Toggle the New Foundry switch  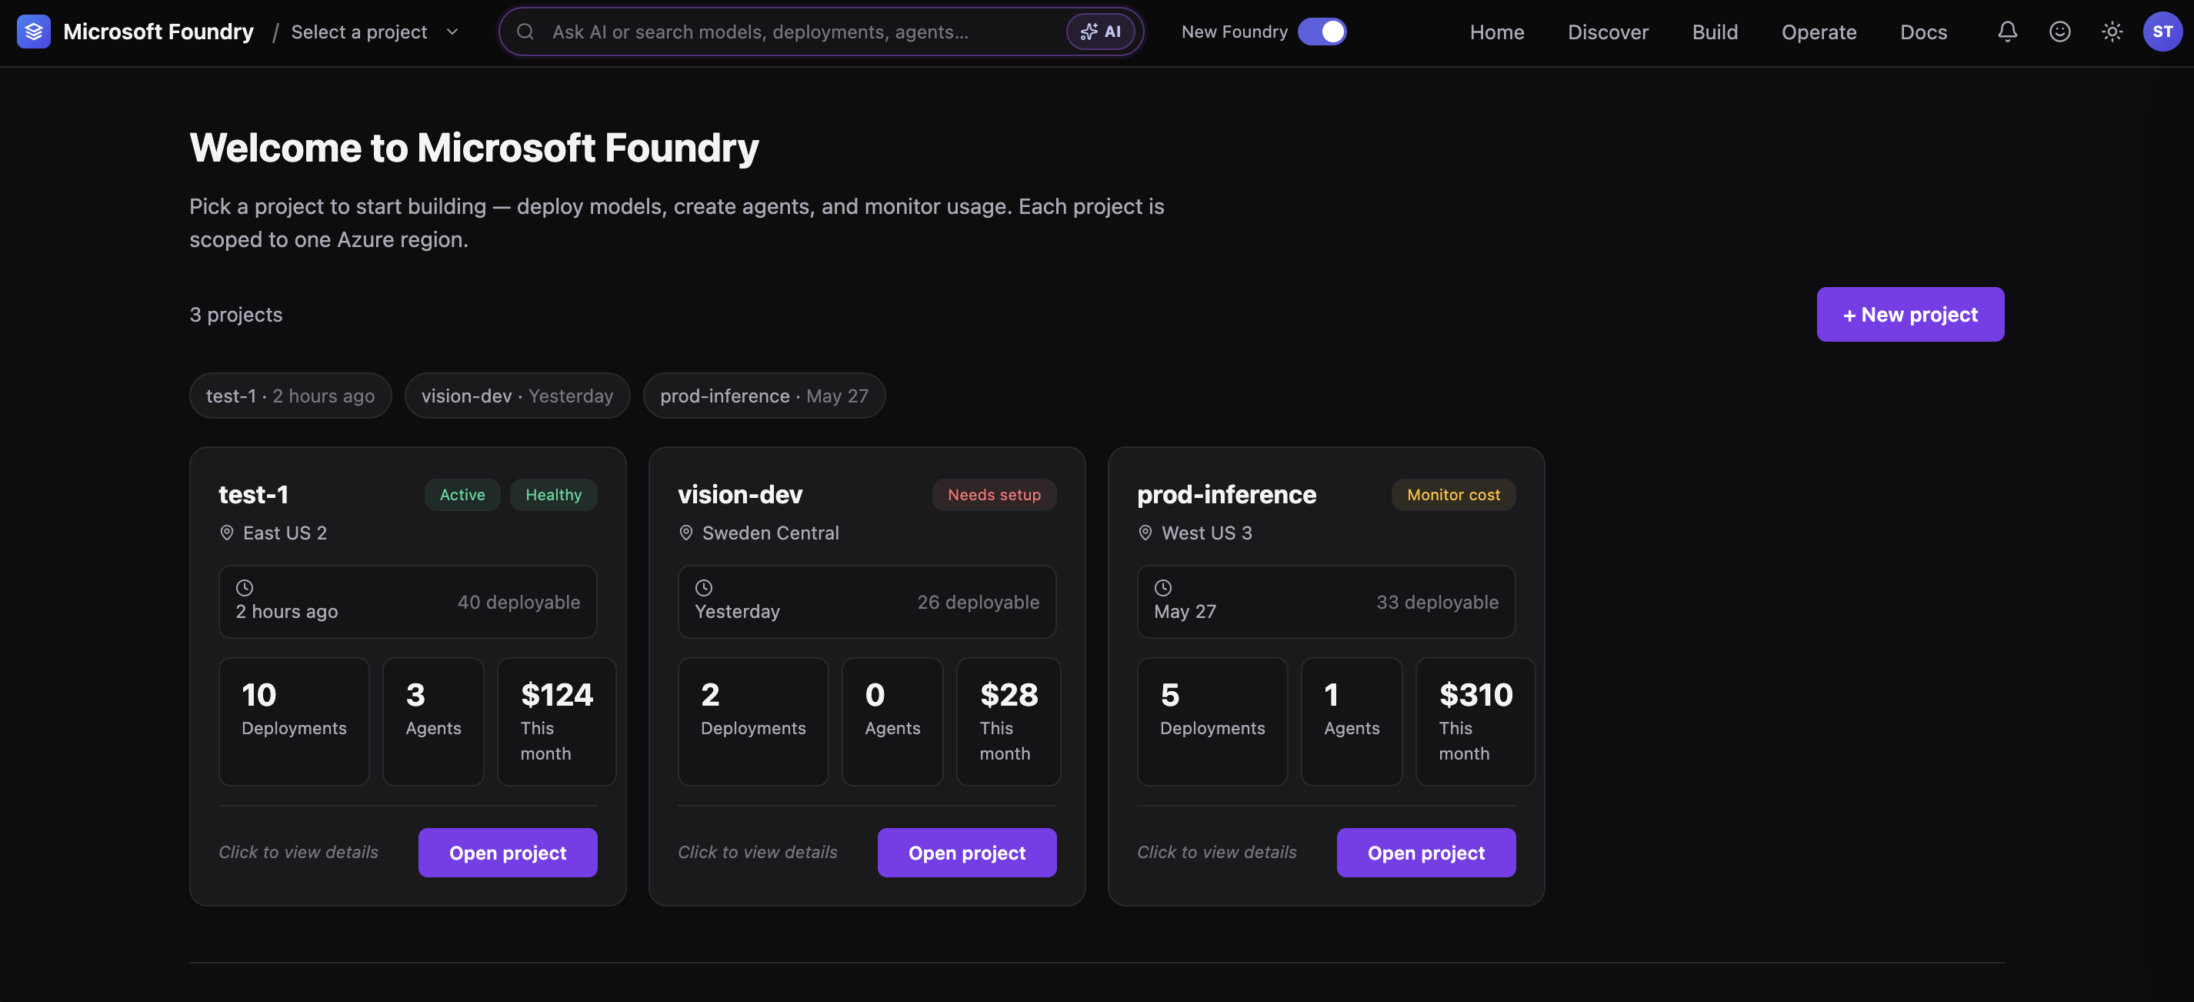1322,32
